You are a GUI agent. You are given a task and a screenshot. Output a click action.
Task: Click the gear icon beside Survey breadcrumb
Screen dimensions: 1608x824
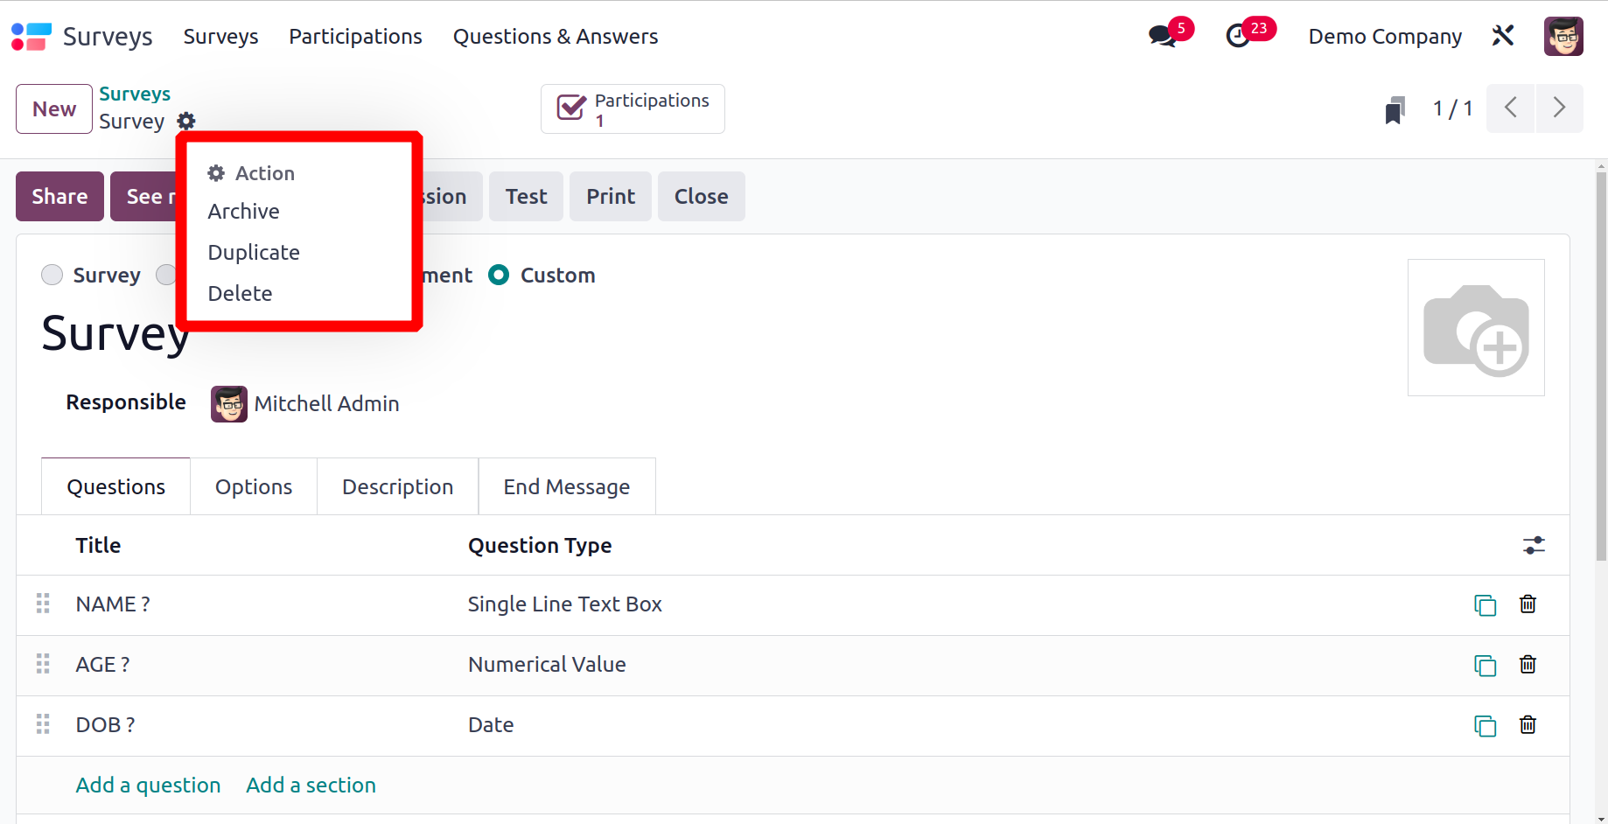pos(186,121)
